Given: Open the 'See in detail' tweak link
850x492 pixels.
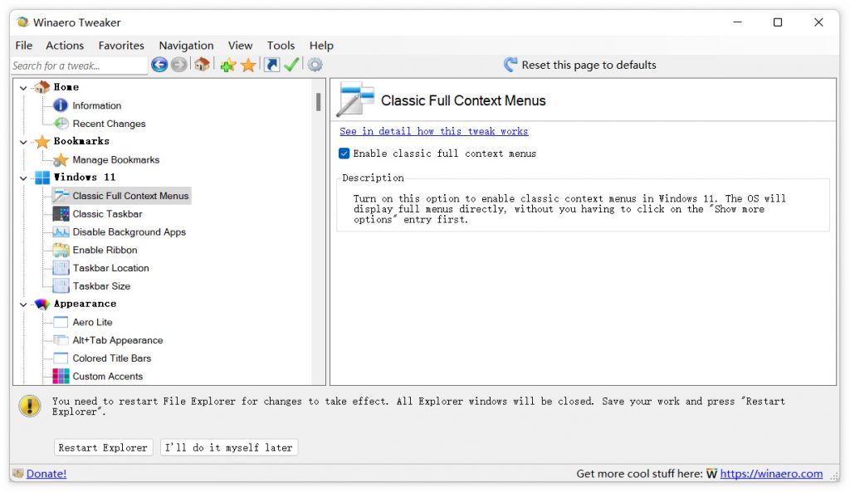Looking at the screenshot, I should pos(433,131).
